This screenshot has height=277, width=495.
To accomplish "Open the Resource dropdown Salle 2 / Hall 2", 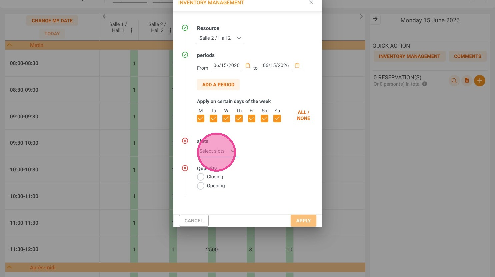I will pos(221,38).
